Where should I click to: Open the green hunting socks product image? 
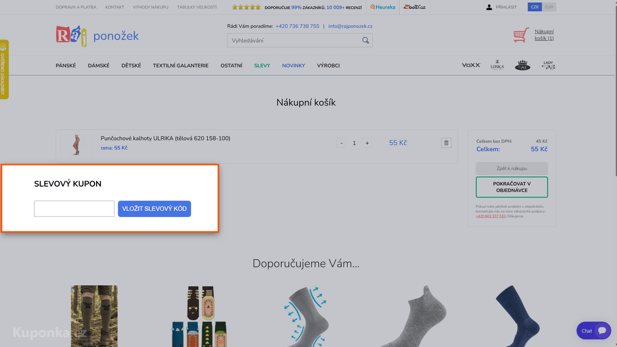click(94, 316)
